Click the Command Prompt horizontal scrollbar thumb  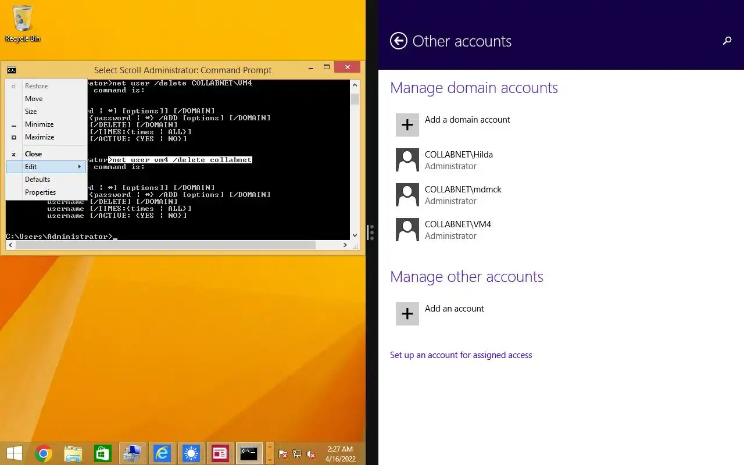pyautogui.click(x=166, y=245)
